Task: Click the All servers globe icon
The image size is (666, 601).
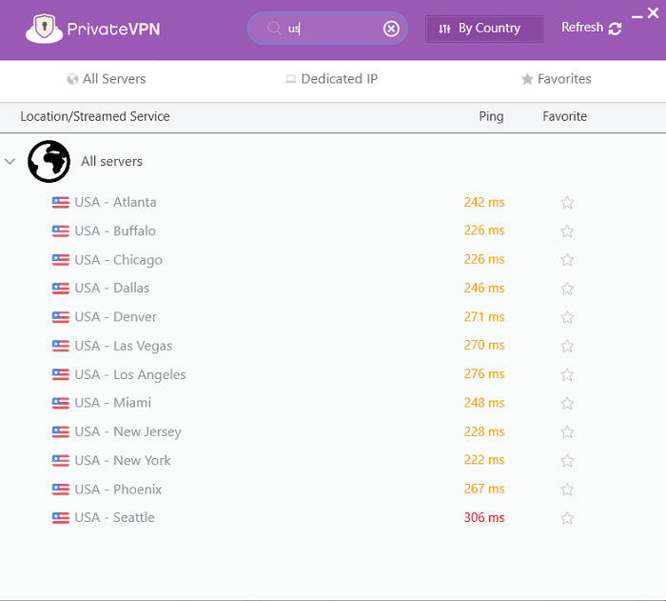Action: 49,161
